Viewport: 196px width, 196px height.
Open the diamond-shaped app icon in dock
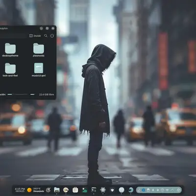point(112,190)
